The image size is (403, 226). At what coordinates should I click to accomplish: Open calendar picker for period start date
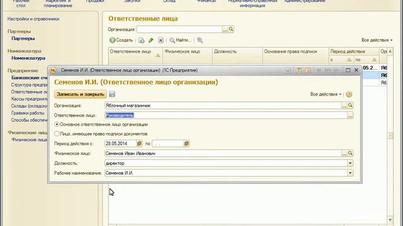tap(139, 144)
